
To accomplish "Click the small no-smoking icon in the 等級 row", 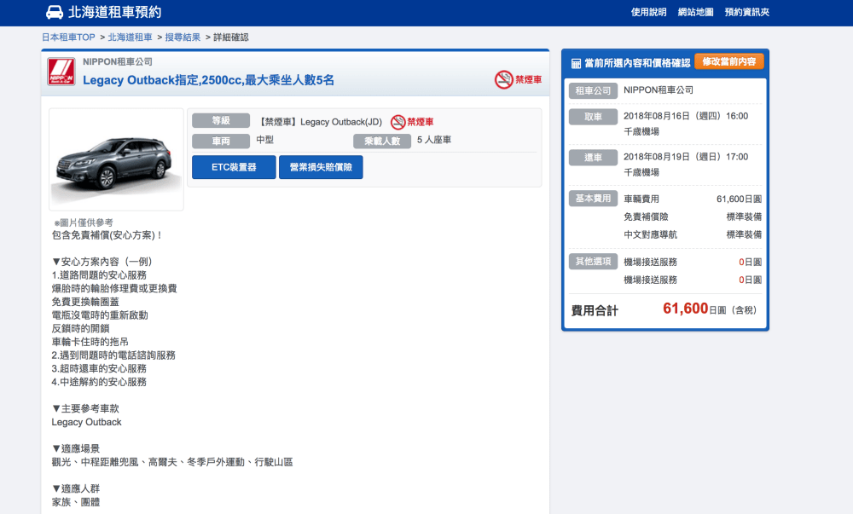I will click(397, 122).
